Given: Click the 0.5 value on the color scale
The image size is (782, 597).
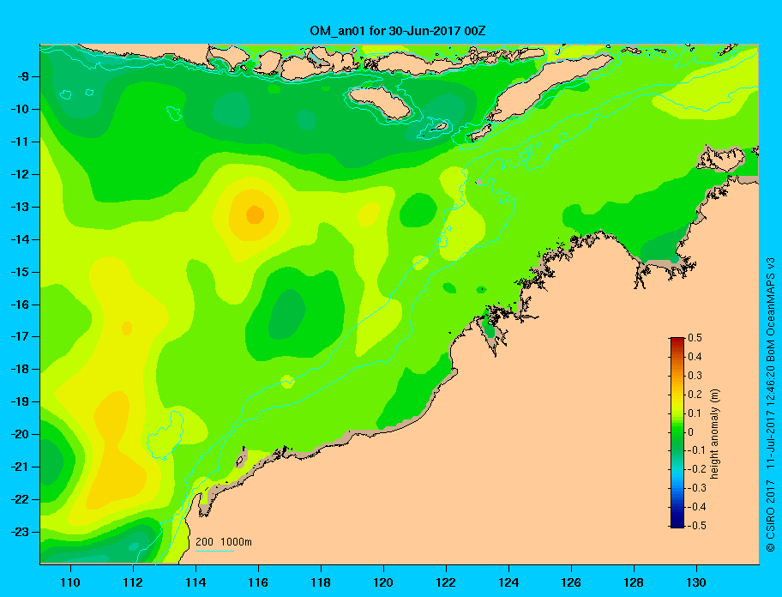Looking at the screenshot, I should click(x=695, y=338).
